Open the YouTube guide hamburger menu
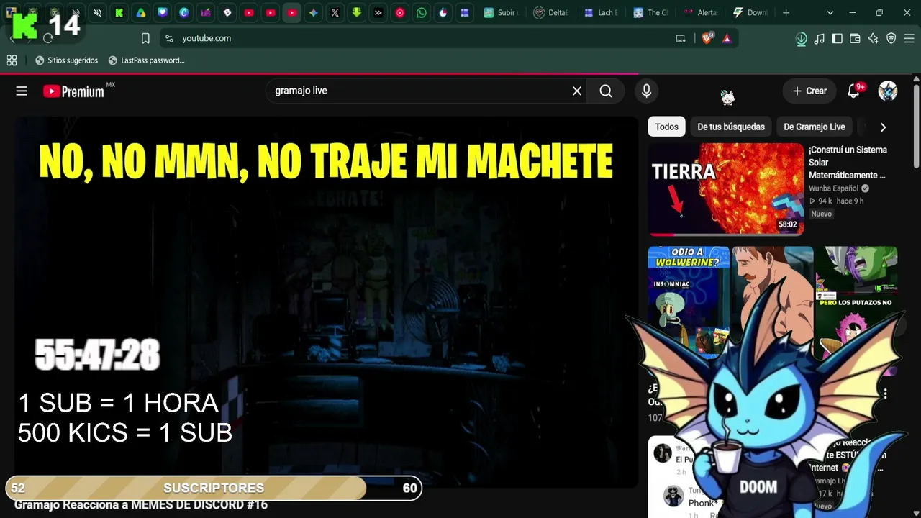The image size is (921, 518). pyautogui.click(x=22, y=91)
